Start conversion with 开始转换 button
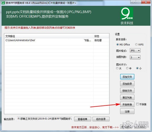Image resolution: width=152 pixels, height=132 pixels. 127,104
